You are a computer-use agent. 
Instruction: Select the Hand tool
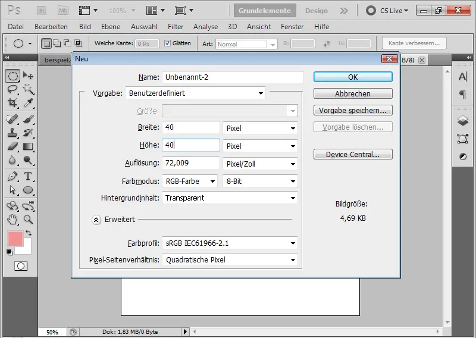tap(12, 219)
